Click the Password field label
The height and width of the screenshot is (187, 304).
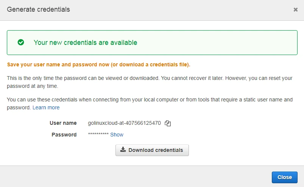pyautogui.click(x=64, y=135)
